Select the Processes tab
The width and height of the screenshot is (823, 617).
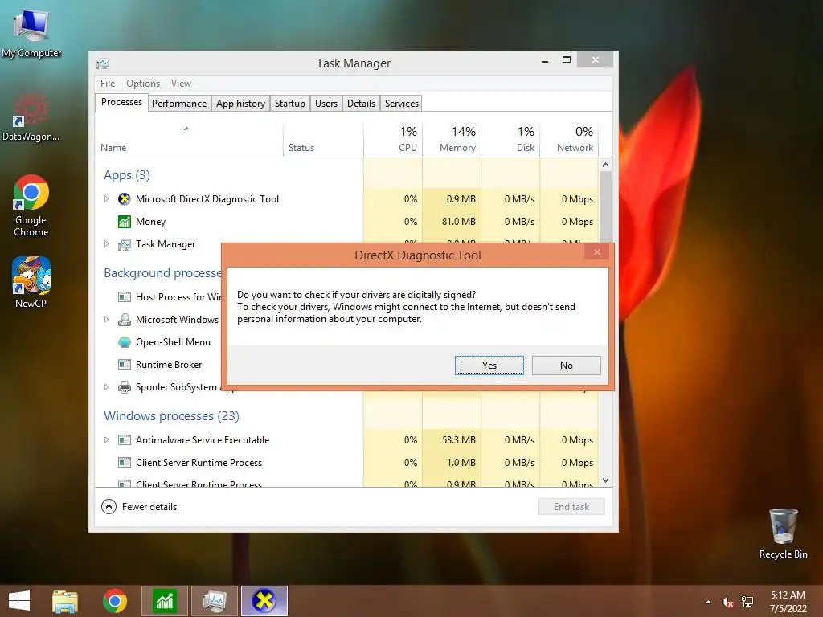121,102
